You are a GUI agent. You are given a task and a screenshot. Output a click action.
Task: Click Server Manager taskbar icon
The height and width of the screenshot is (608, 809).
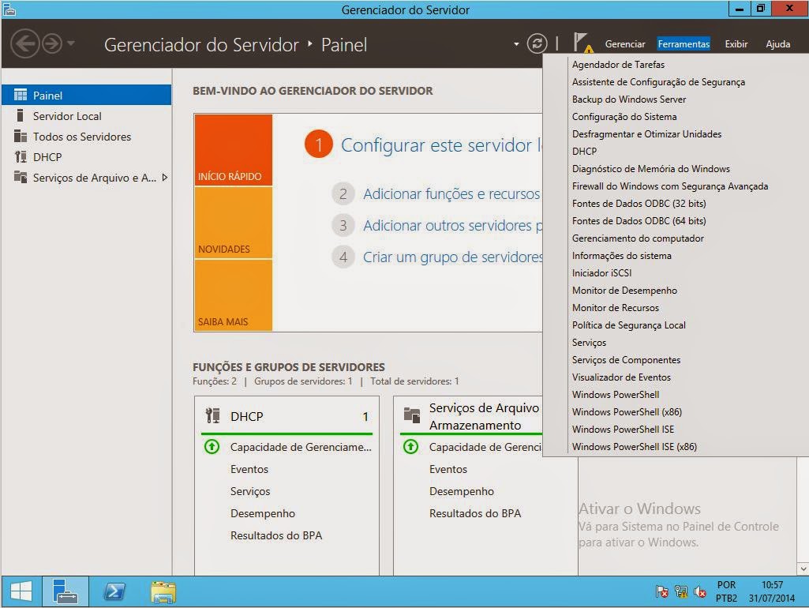65,591
